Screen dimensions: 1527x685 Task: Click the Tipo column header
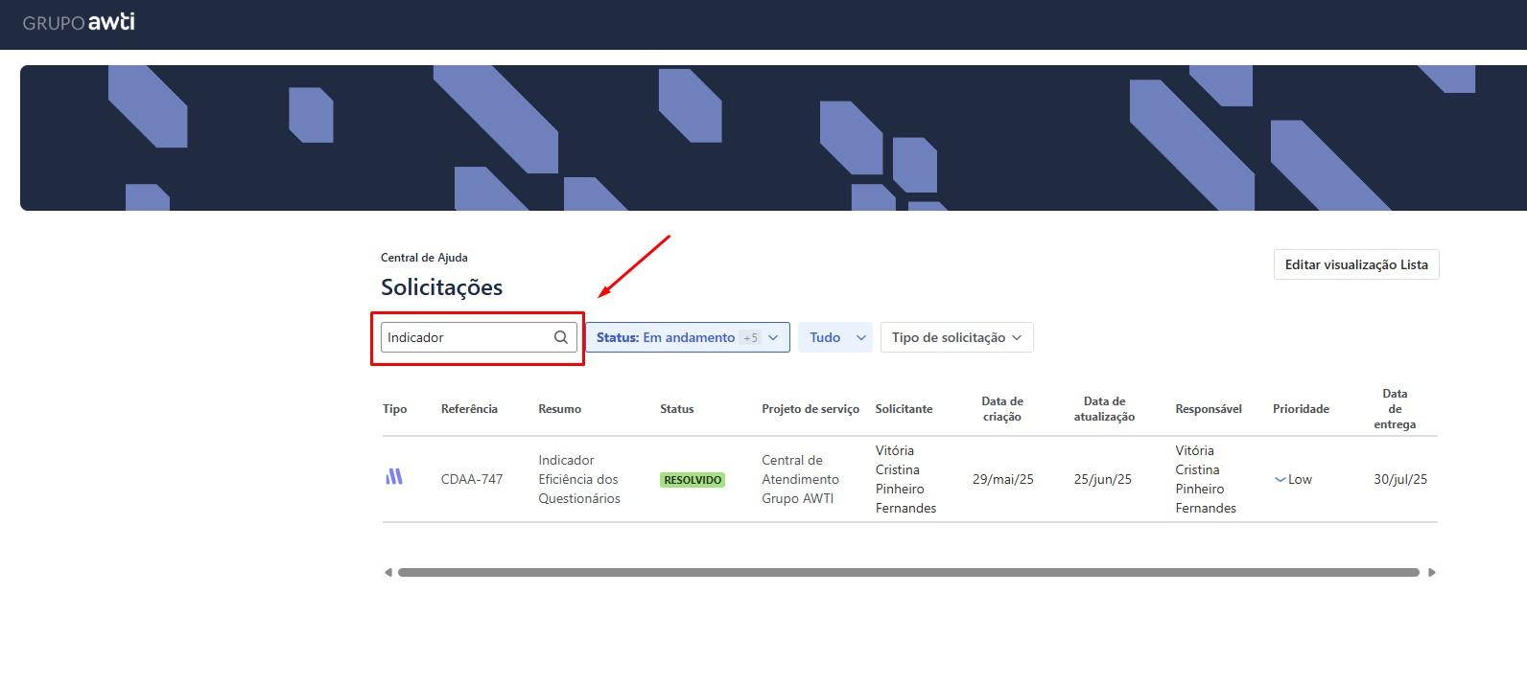tap(394, 409)
